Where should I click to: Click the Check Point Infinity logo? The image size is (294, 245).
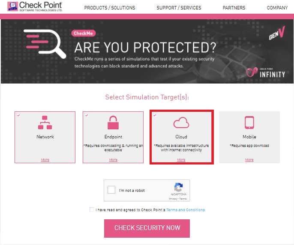coord(266,72)
